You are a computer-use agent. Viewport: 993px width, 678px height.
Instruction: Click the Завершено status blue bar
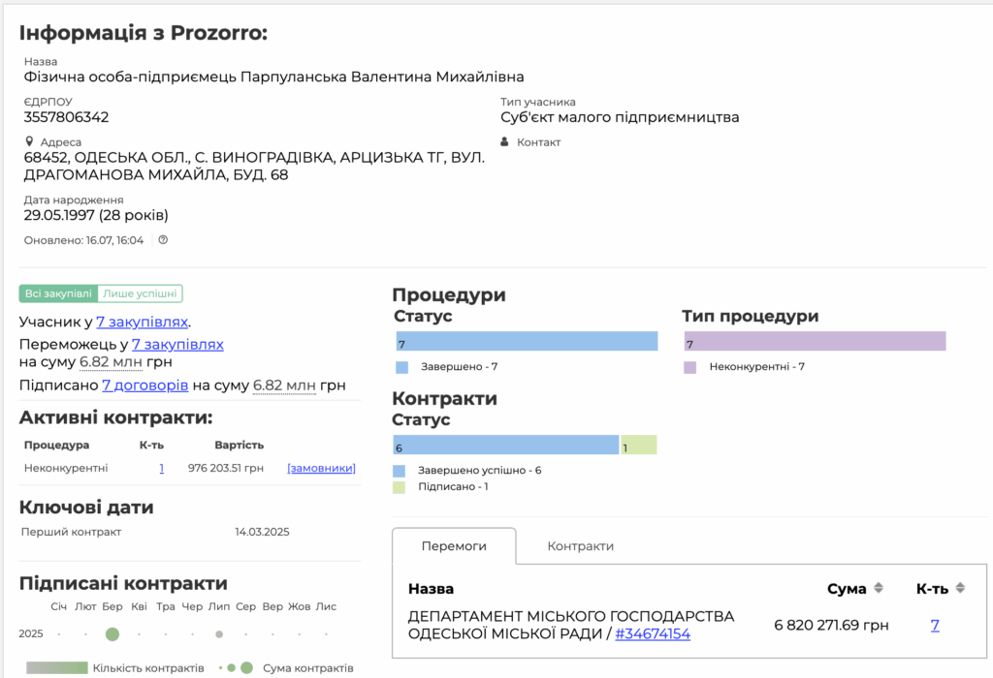(x=527, y=342)
